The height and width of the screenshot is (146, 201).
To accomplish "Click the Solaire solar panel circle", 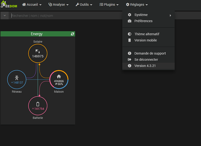I will click(x=38, y=54).
